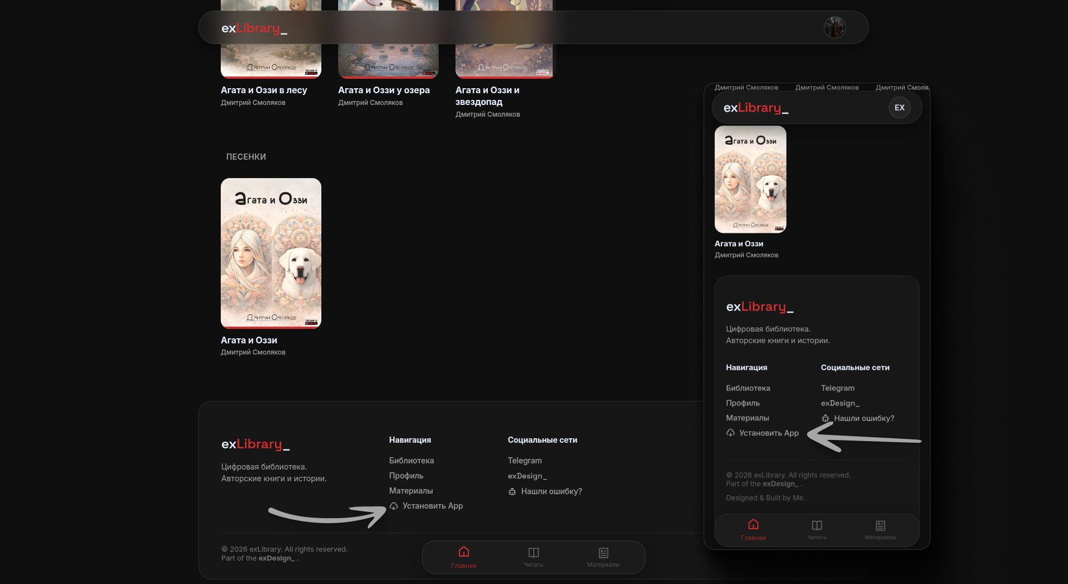1068x584 pixels.
Task: Tap the Главная home icon in mobile preview
Action: [x=753, y=525]
